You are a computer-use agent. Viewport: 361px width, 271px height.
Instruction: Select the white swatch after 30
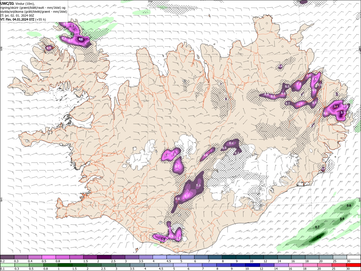click(354, 257)
